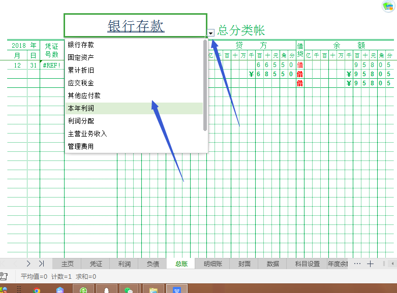Click the floating assistant icon at top right
Image resolution: width=397 pixels, height=293 pixels.
click(x=388, y=6)
